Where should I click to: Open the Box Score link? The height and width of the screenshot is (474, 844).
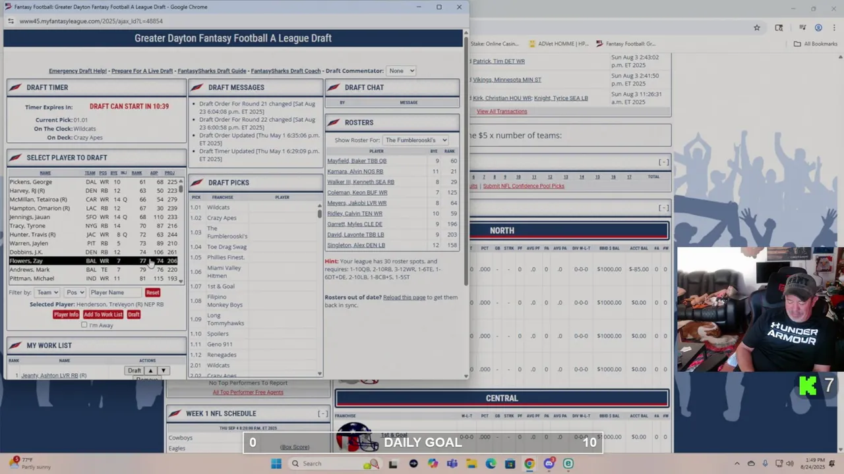point(295,447)
